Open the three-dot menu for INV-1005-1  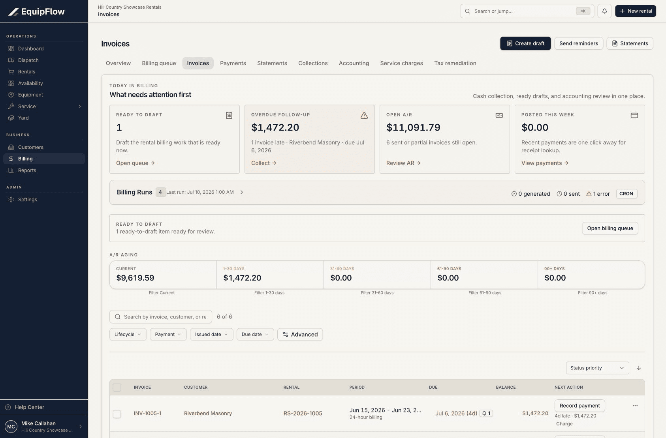[x=635, y=406]
